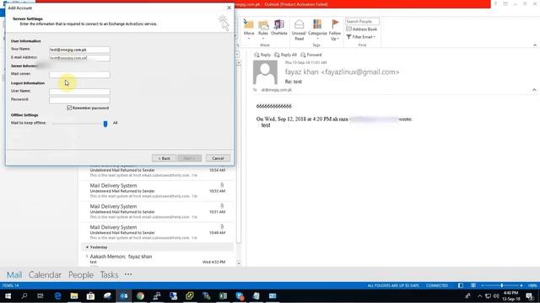Expand the Aakash Memon conversation arrow

pos(87,256)
